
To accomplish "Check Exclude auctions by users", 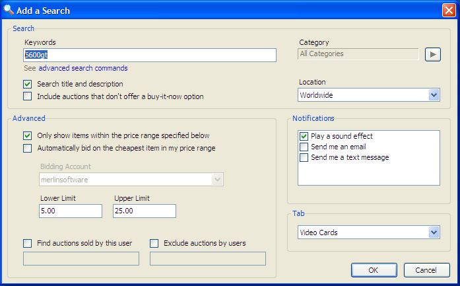I will click(x=154, y=243).
